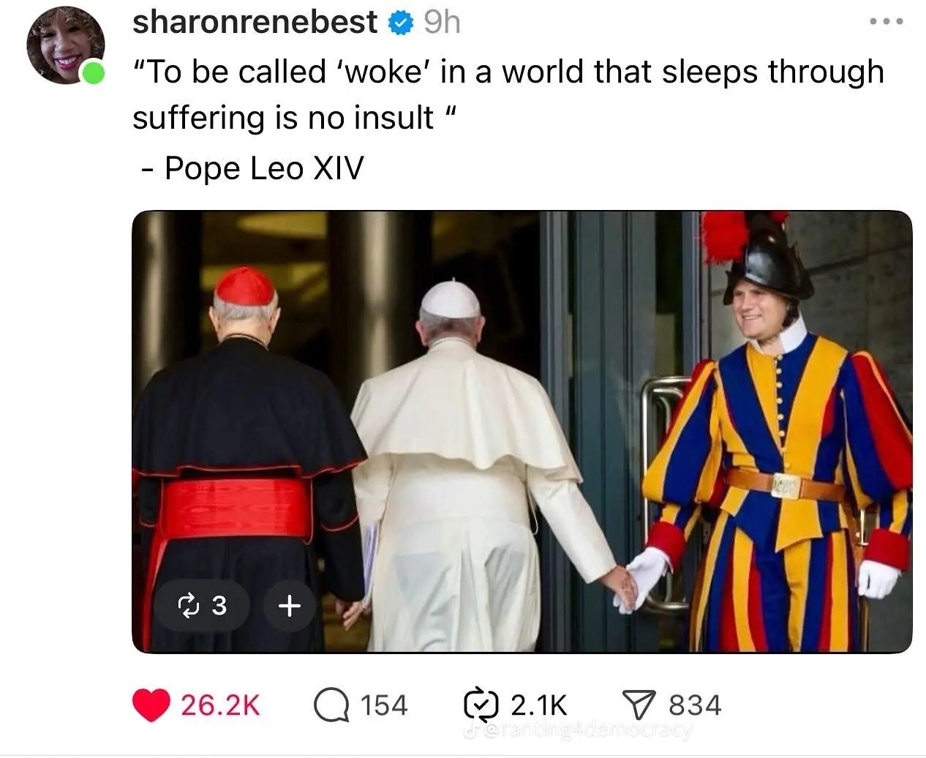Screen dimensions: 926x758
Task: Click the Pope Leo XIV attribution line
Action: click(252, 168)
